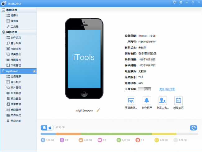The image size is (202, 152).
Task: Open the title bar dropdown menu icon
Action: click(x=181, y=2)
